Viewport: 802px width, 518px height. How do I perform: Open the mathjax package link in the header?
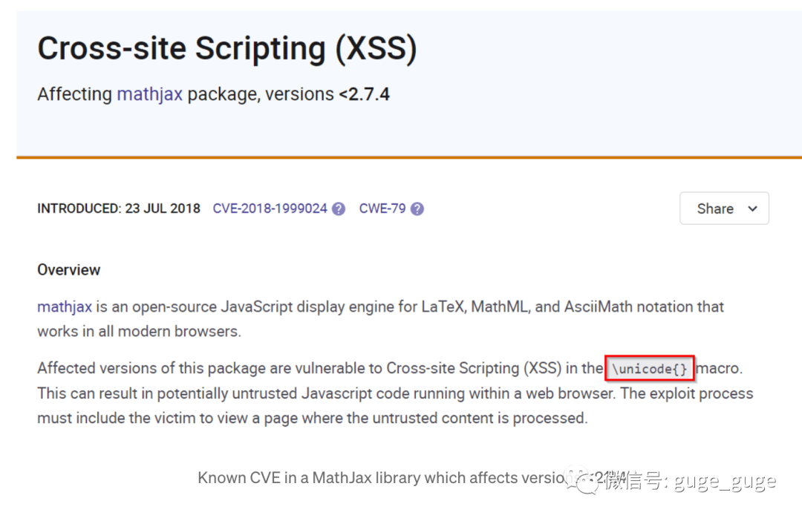pyautogui.click(x=149, y=94)
